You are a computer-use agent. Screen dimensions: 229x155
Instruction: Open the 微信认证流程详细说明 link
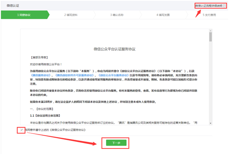click(x=209, y=6)
